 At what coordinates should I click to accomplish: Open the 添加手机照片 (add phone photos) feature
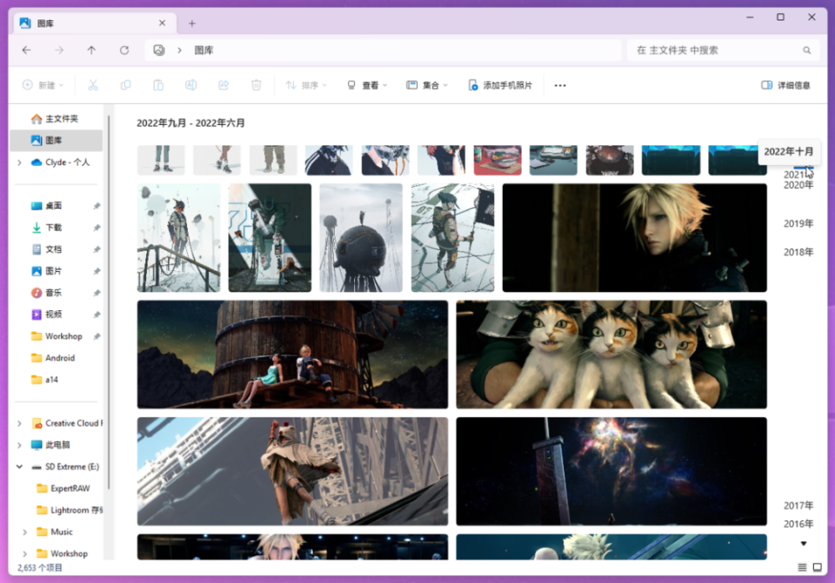tap(501, 85)
